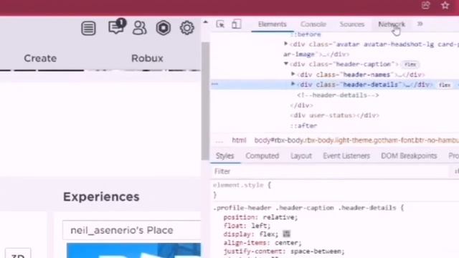The width and height of the screenshot is (459, 258).
Task: Open the messages icon with notification badge
Action: [117, 27]
